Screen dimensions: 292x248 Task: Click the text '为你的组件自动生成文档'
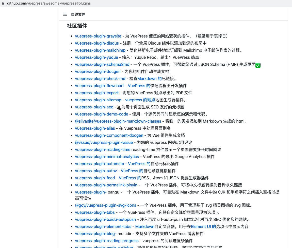click(x=147, y=71)
